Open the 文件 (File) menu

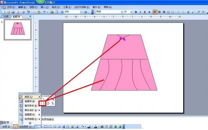11,7
